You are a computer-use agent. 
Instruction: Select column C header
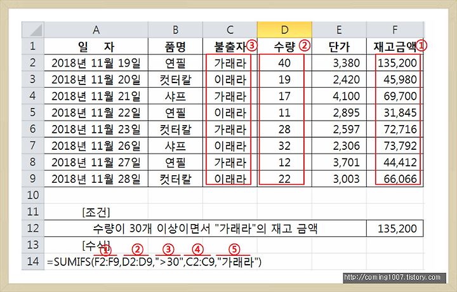click(x=230, y=30)
